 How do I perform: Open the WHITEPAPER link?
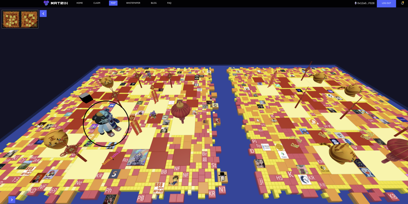(133, 3)
